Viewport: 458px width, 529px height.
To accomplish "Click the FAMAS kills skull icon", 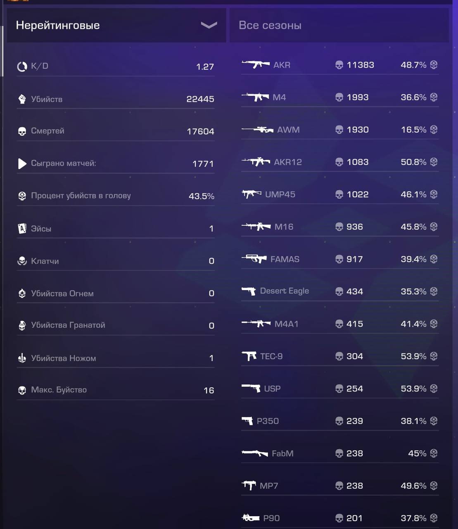I will [x=339, y=259].
